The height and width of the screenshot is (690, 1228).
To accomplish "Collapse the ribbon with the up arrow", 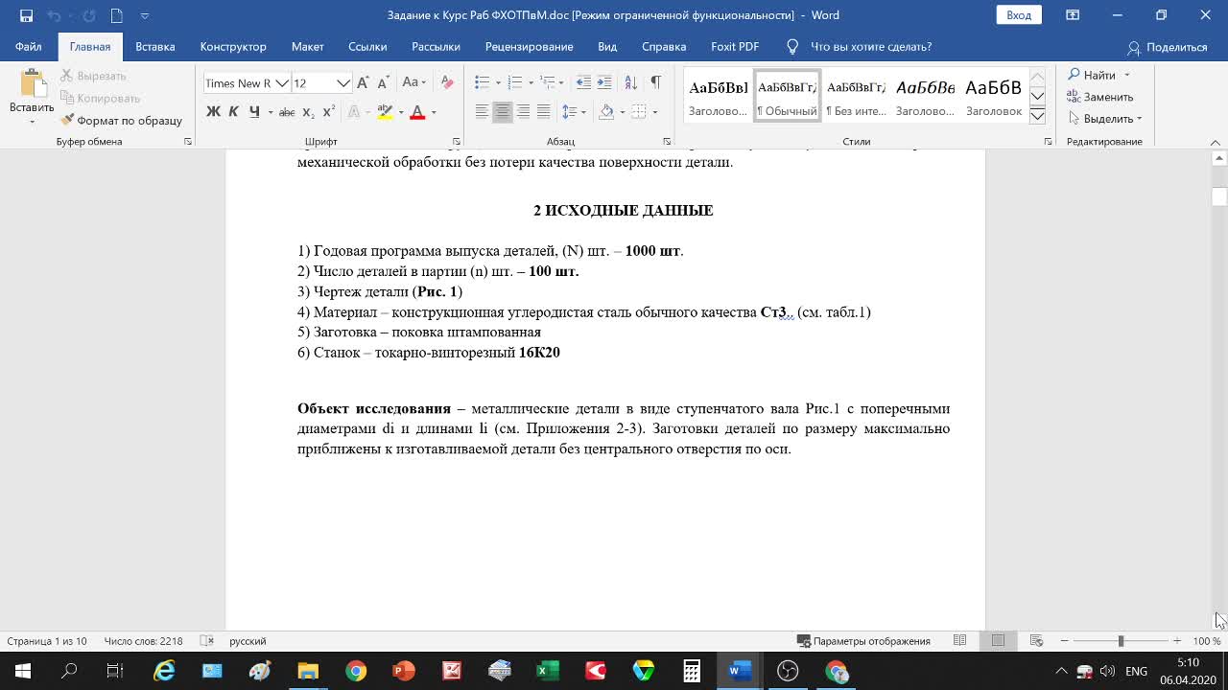I will coord(1215,142).
